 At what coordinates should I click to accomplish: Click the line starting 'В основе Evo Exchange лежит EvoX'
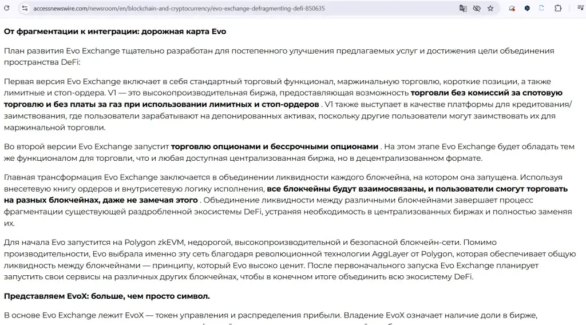[271, 315]
